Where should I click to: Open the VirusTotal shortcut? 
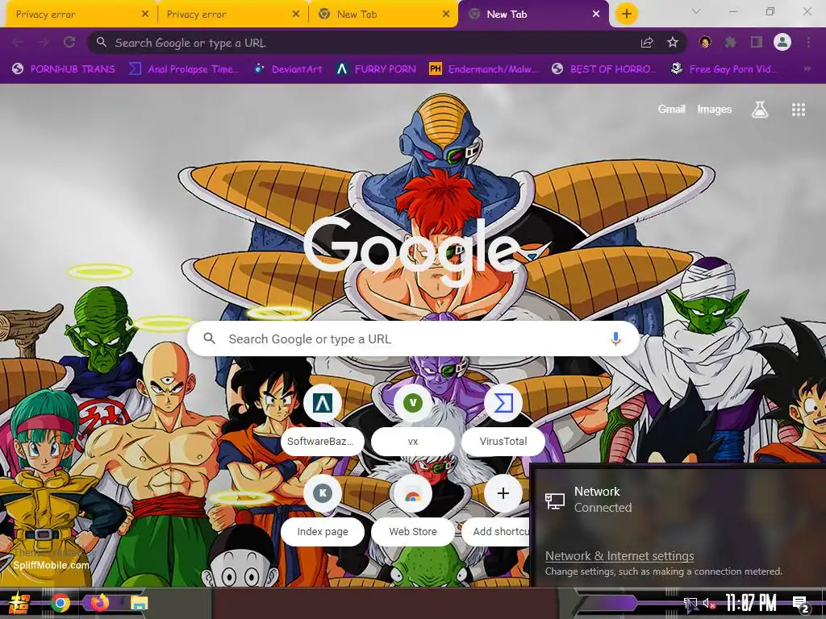(x=503, y=419)
